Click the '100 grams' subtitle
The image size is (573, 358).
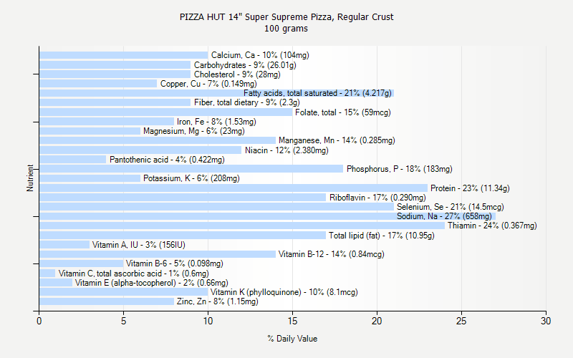coord(286,29)
